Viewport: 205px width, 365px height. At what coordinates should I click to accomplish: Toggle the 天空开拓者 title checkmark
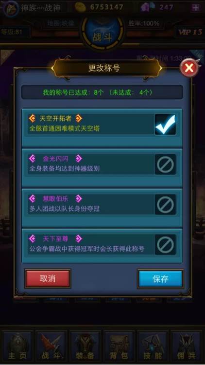pyautogui.click(x=165, y=124)
